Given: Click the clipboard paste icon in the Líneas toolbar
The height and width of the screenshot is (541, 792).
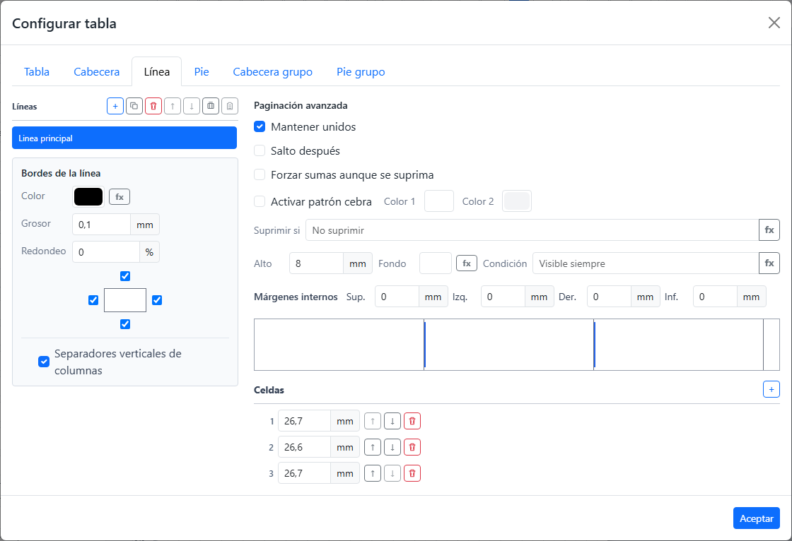Looking at the screenshot, I should pos(230,106).
